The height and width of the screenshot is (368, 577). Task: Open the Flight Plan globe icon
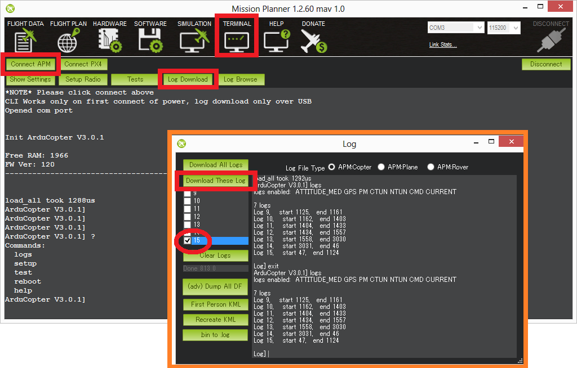[x=68, y=41]
